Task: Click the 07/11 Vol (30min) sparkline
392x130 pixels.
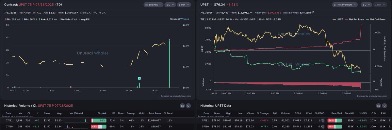Action: pyautogui.click(x=76, y=121)
